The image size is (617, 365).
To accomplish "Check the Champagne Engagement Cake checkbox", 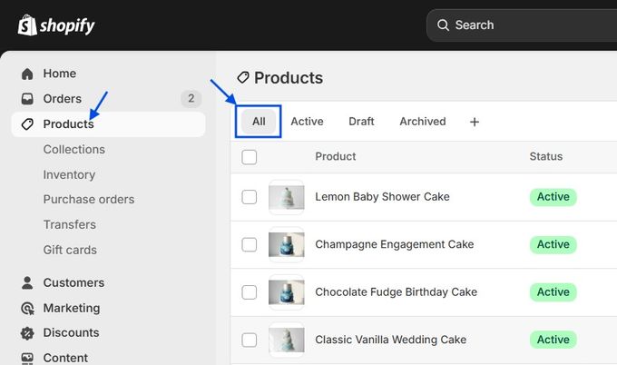I will tap(250, 244).
